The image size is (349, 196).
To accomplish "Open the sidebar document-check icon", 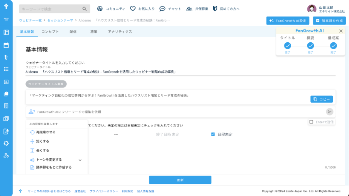I will (6, 131).
